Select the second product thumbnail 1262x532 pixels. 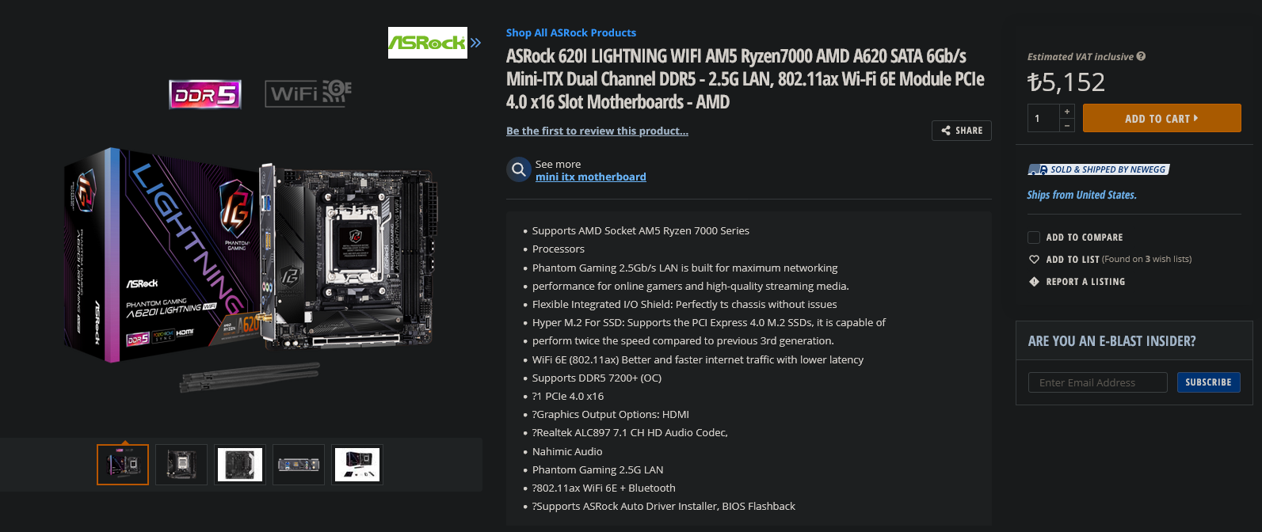pyautogui.click(x=181, y=465)
